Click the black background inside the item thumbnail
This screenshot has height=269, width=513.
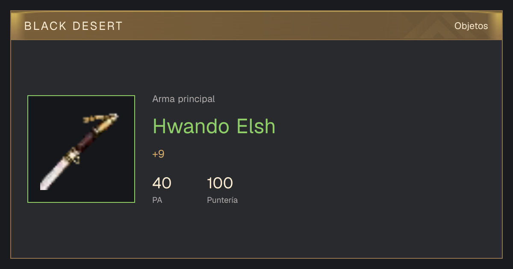(111, 179)
